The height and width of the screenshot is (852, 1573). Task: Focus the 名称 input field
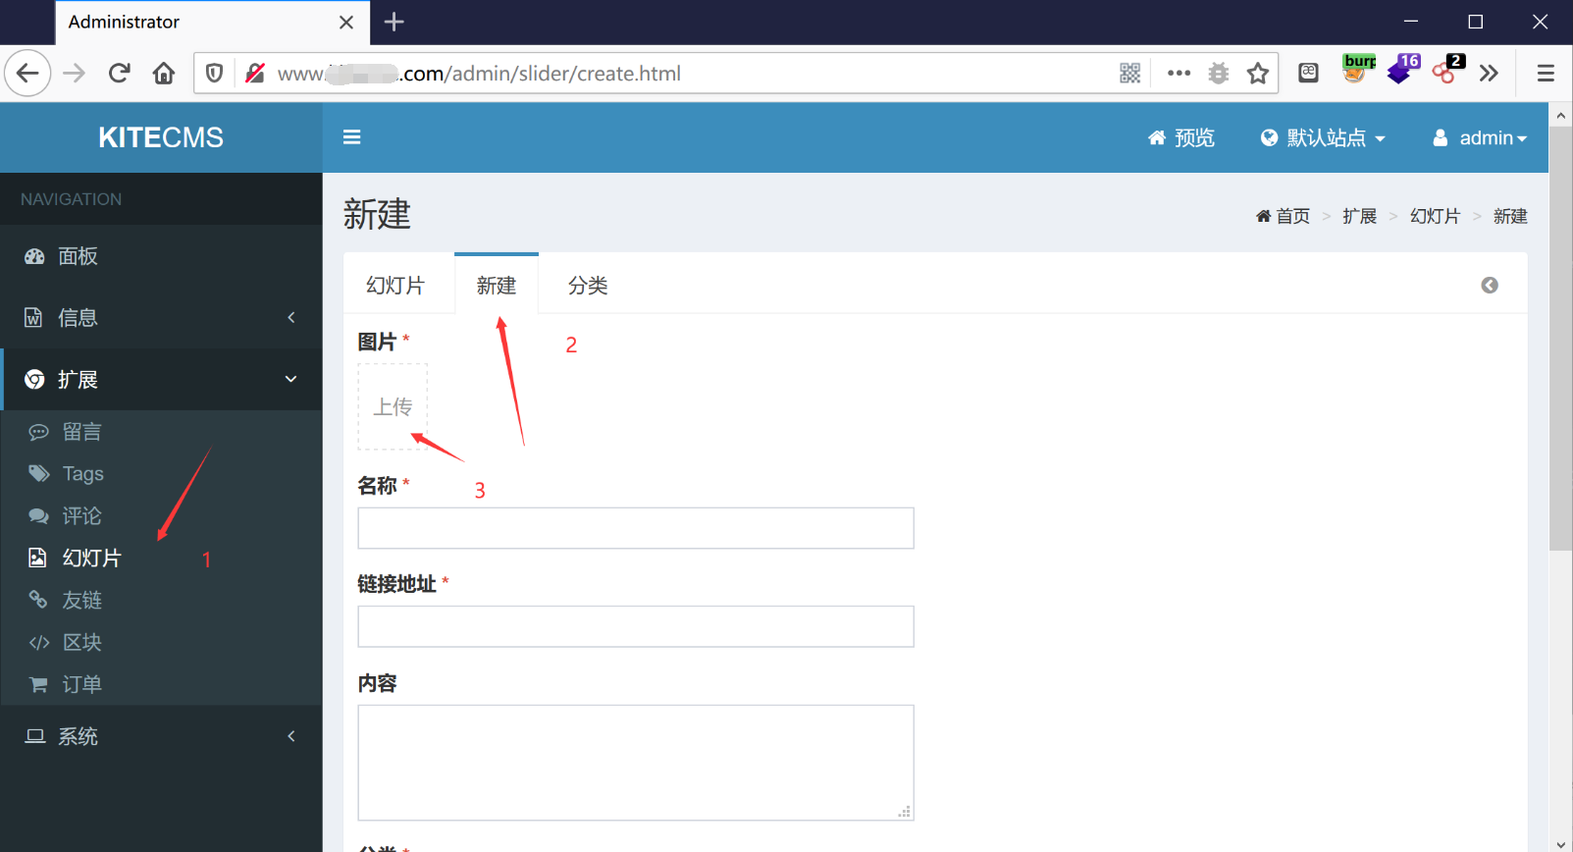[x=636, y=528]
